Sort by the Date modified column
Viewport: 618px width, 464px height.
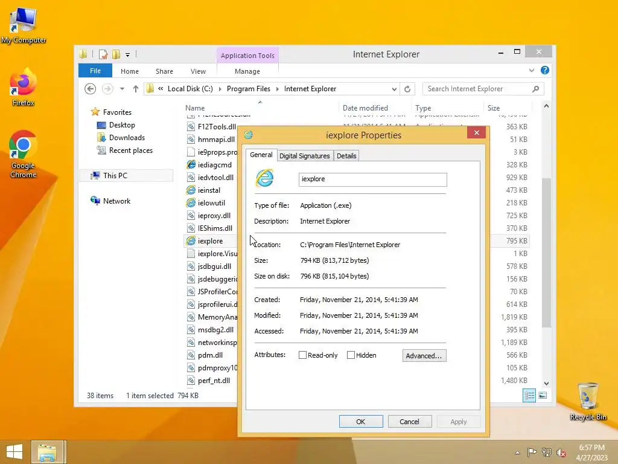365,108
